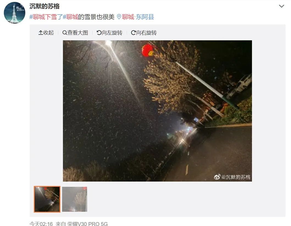Open the post options chevron menu
Screen dimensions: 291x226
(281, 6)
